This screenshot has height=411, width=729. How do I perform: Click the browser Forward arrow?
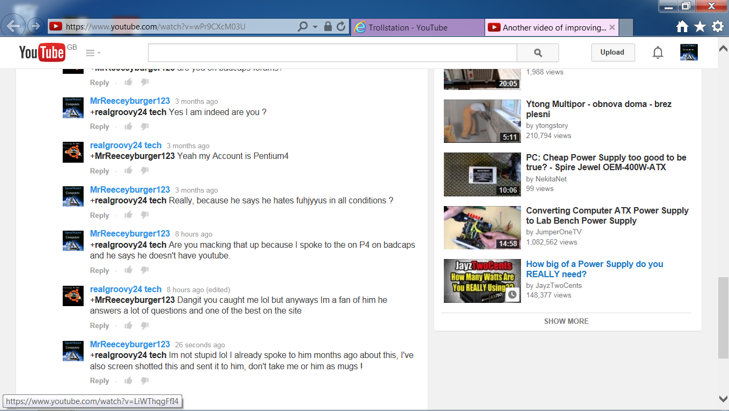coord(36,26)
